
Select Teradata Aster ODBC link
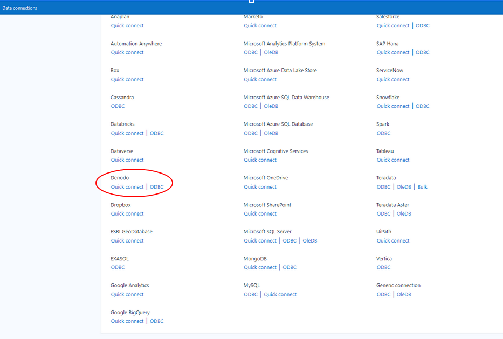tap(383, 213)
